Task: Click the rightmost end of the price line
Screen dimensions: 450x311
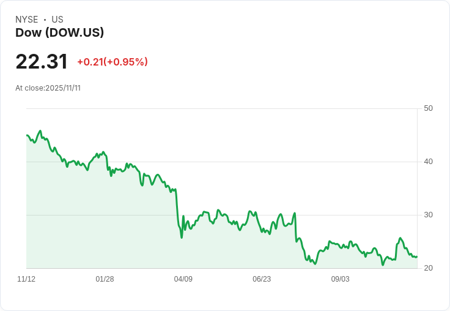Action: pos(416,257)
